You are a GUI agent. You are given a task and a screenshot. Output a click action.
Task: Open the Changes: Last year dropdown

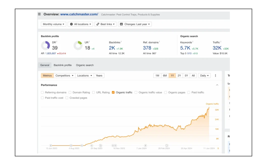(x=135, y=24)
